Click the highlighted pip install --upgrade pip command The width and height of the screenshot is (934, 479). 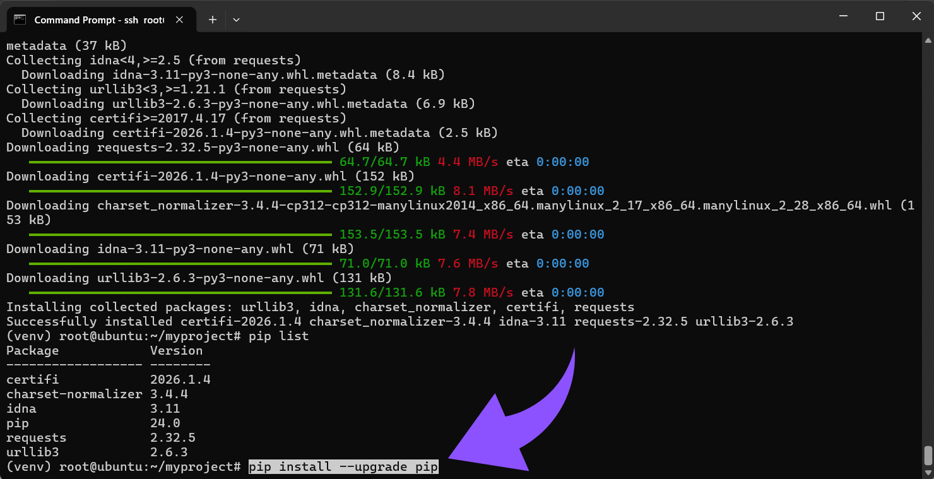point(343,467)
